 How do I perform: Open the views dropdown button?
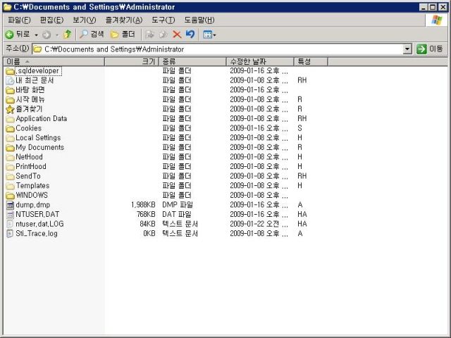pos(210,35)
